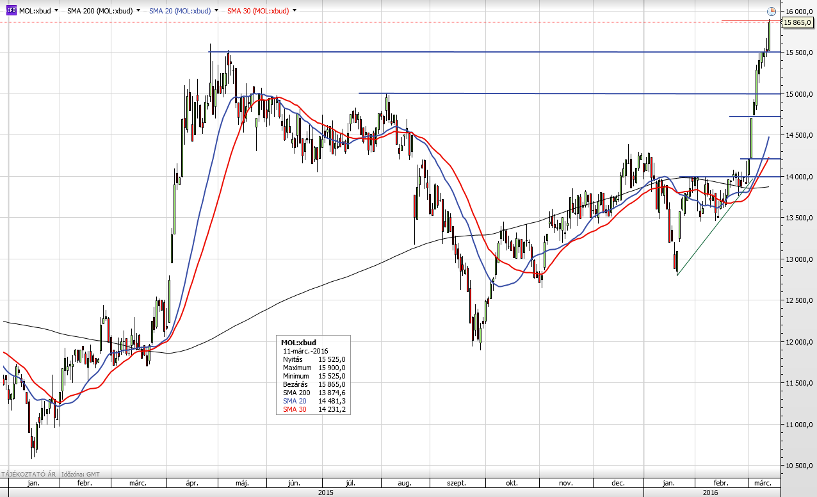Click the 12 000,0 price axis label
Image resolution: width=817 pixels, height=497 pixels.
tap(798, 343)
